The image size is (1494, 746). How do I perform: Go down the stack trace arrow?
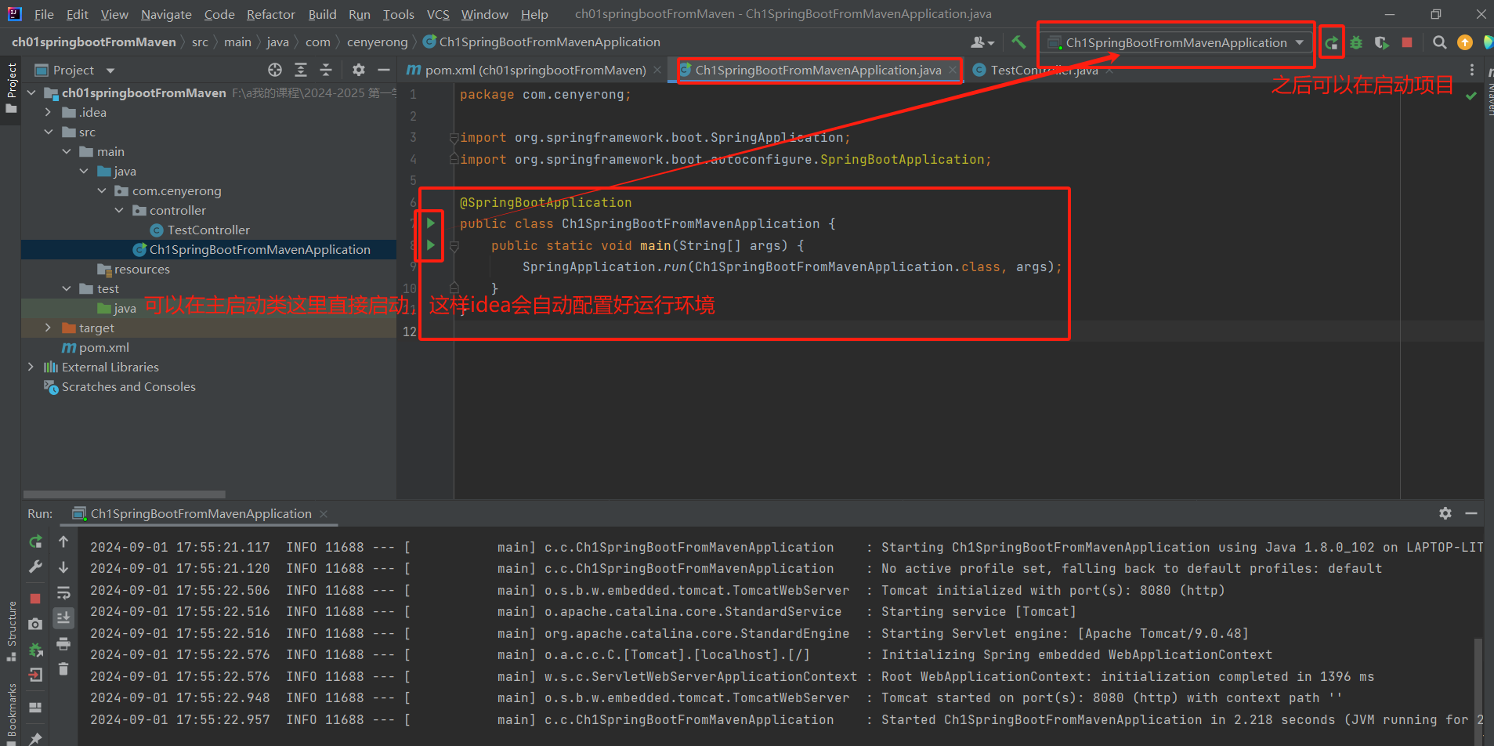(x=63, y=567)
